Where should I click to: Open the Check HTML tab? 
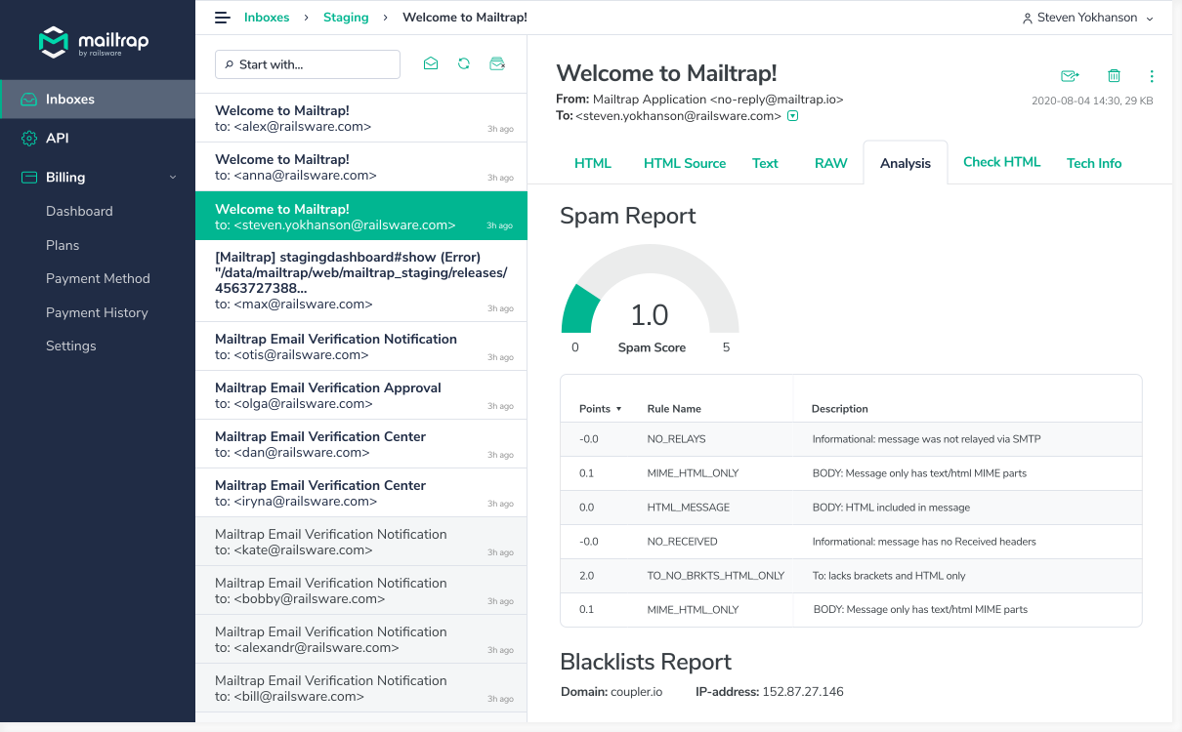pyautogui.click(x=1002, y=162)
